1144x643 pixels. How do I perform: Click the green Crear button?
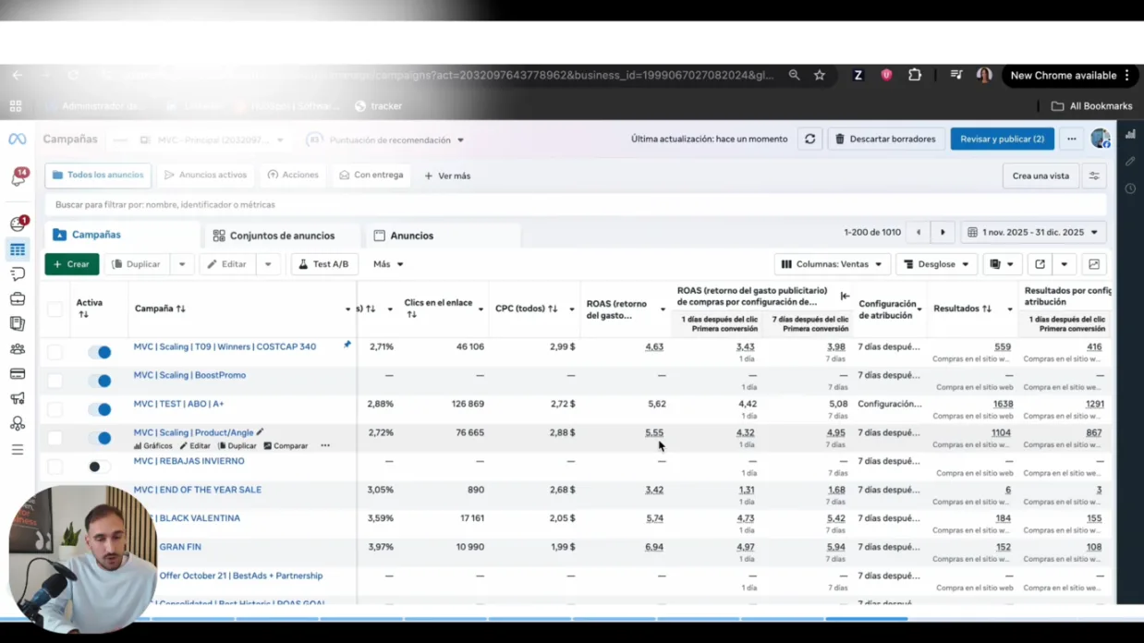[71, 264]
